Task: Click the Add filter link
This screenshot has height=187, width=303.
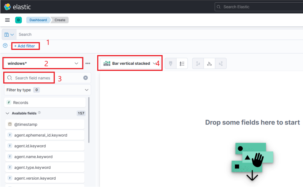Action: point(25,46)
